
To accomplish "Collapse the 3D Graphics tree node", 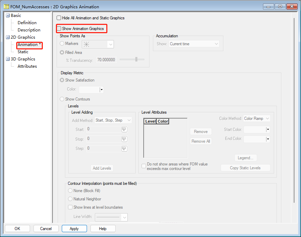I will pos(8,59).
